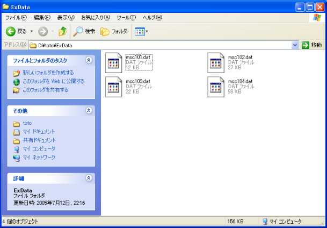This screenshot has width=327, height=228.
Task: Click the msc102.dat file name
Action: click(x=240, y=57)
